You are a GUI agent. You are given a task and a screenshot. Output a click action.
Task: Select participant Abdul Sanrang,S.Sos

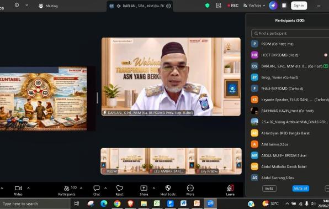pos(290,177)
